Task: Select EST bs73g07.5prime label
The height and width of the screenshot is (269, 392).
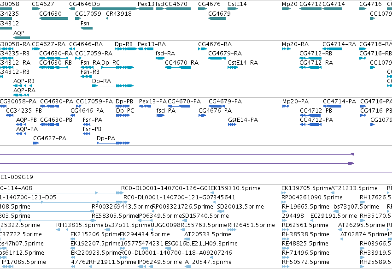Action: 356,207
